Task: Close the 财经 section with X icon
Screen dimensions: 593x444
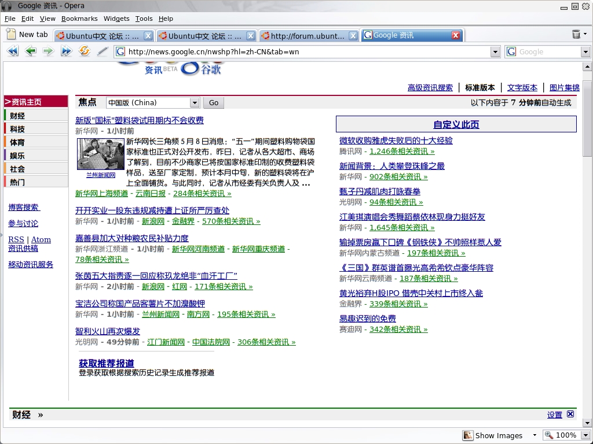Action: click(570, 414)
